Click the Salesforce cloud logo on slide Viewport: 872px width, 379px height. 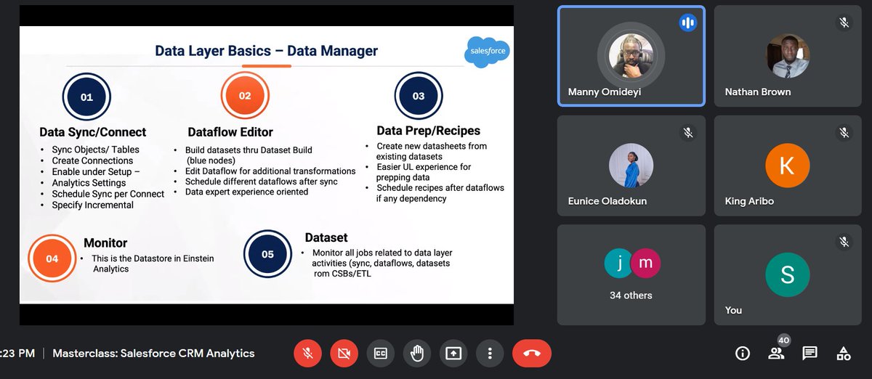(x=487, y=52)
